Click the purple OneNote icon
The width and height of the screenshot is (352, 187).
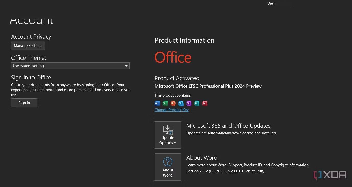[x=189, y=103]
